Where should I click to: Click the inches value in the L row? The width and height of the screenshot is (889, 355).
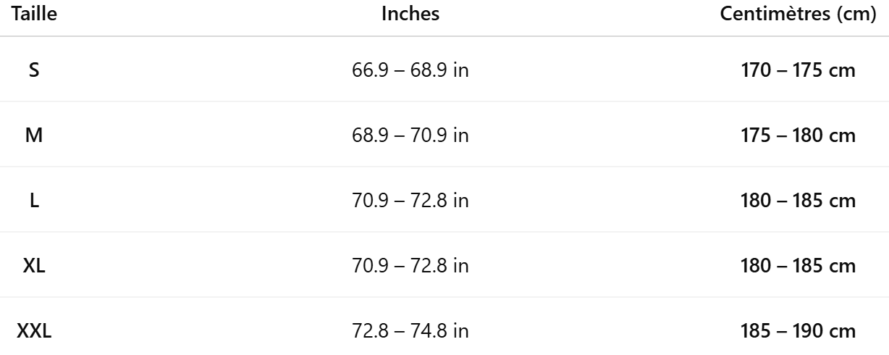point(410,201)
